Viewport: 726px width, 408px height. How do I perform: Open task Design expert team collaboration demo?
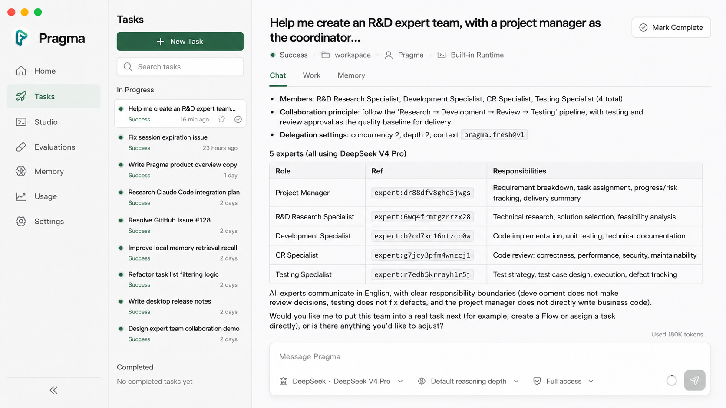point(180,333)
